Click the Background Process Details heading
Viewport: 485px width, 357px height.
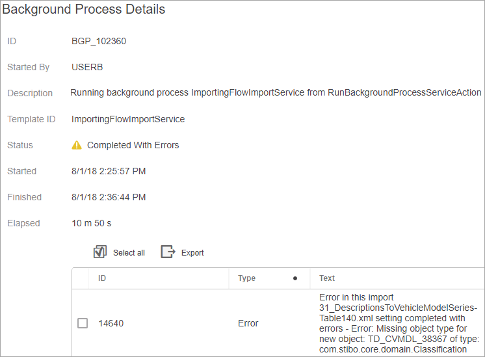(84, 10)
